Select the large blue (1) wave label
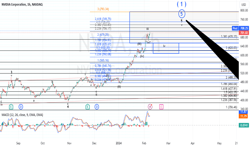 [182, 4]
